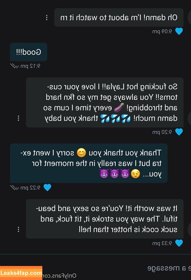Open the three-dot menu beside the 9:09 pm message
Image resolution: width=191 pixels, height=280 pixels.
pos(47,18)
